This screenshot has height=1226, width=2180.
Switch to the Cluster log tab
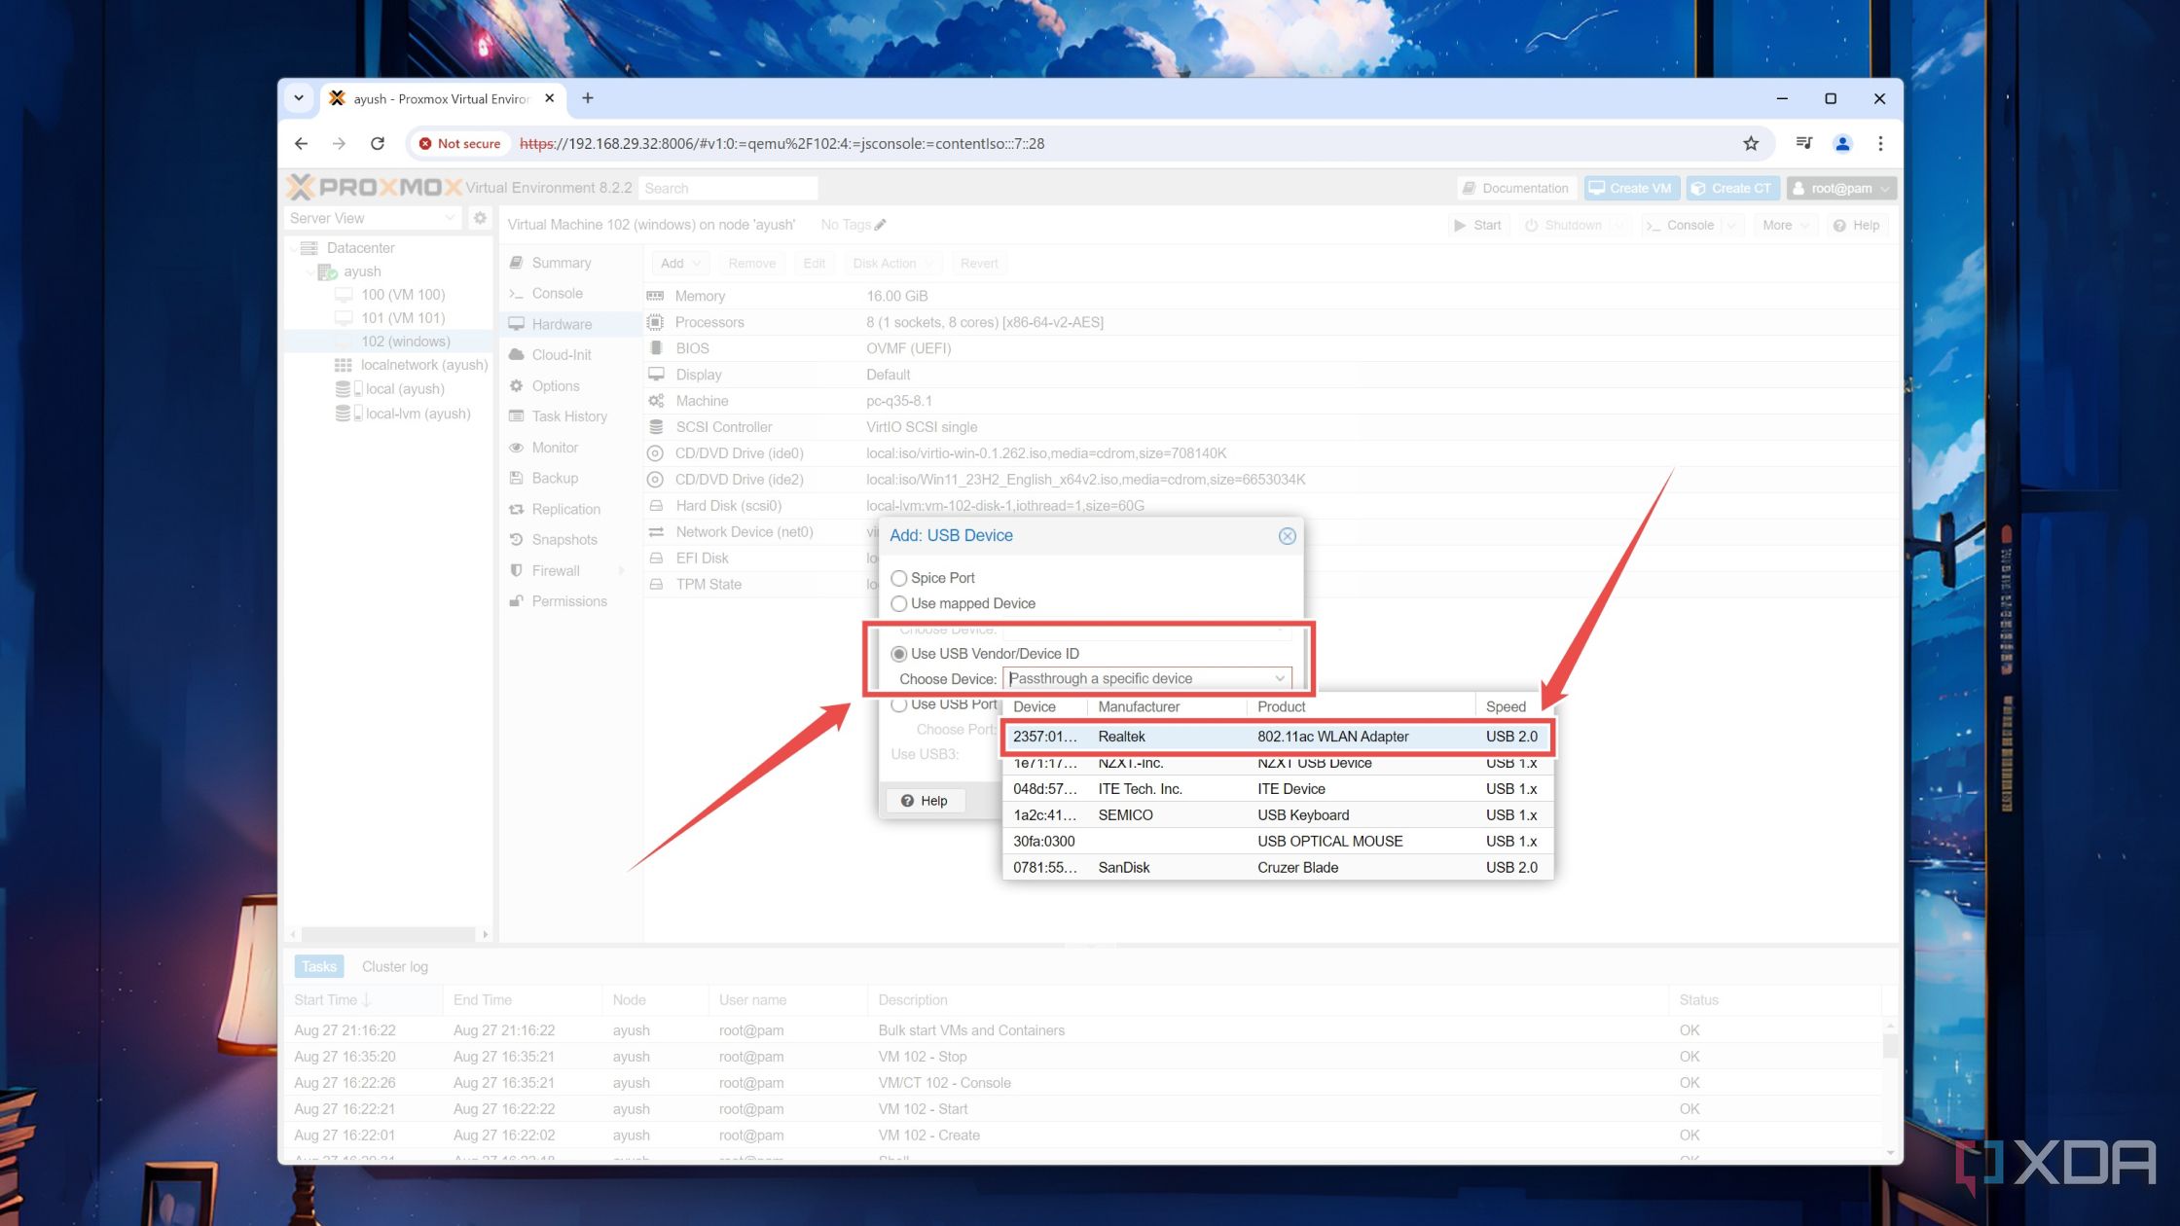[394, 965]
